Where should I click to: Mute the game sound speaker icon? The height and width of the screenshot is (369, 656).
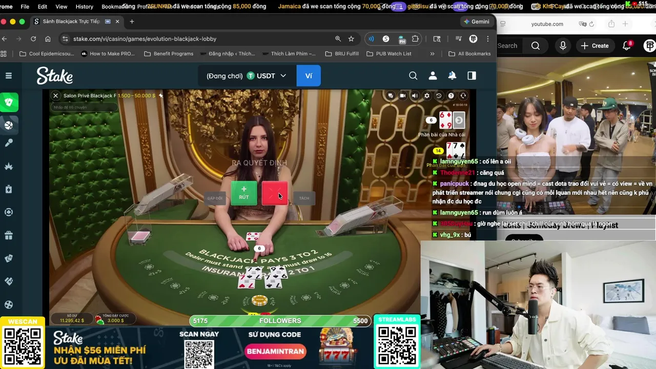415,96
